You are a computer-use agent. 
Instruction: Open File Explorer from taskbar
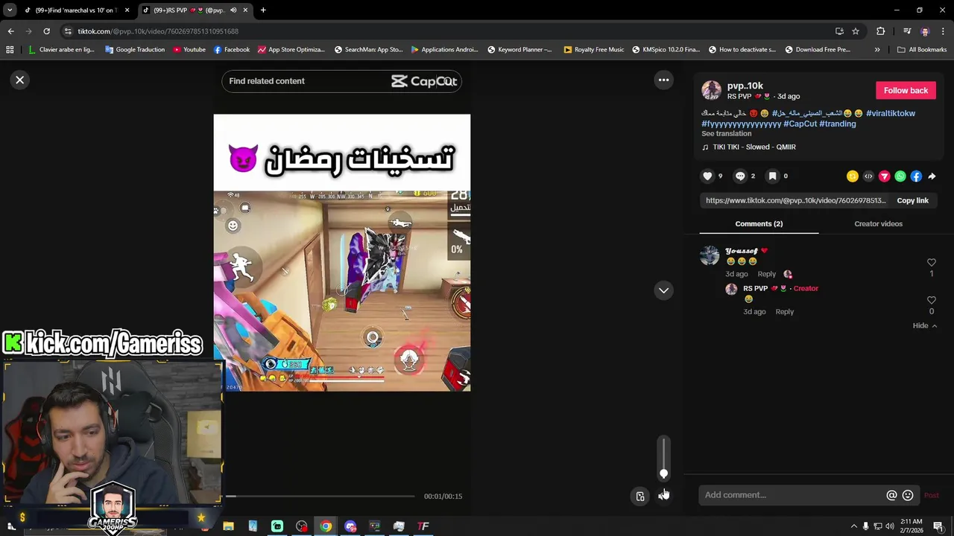228,526
